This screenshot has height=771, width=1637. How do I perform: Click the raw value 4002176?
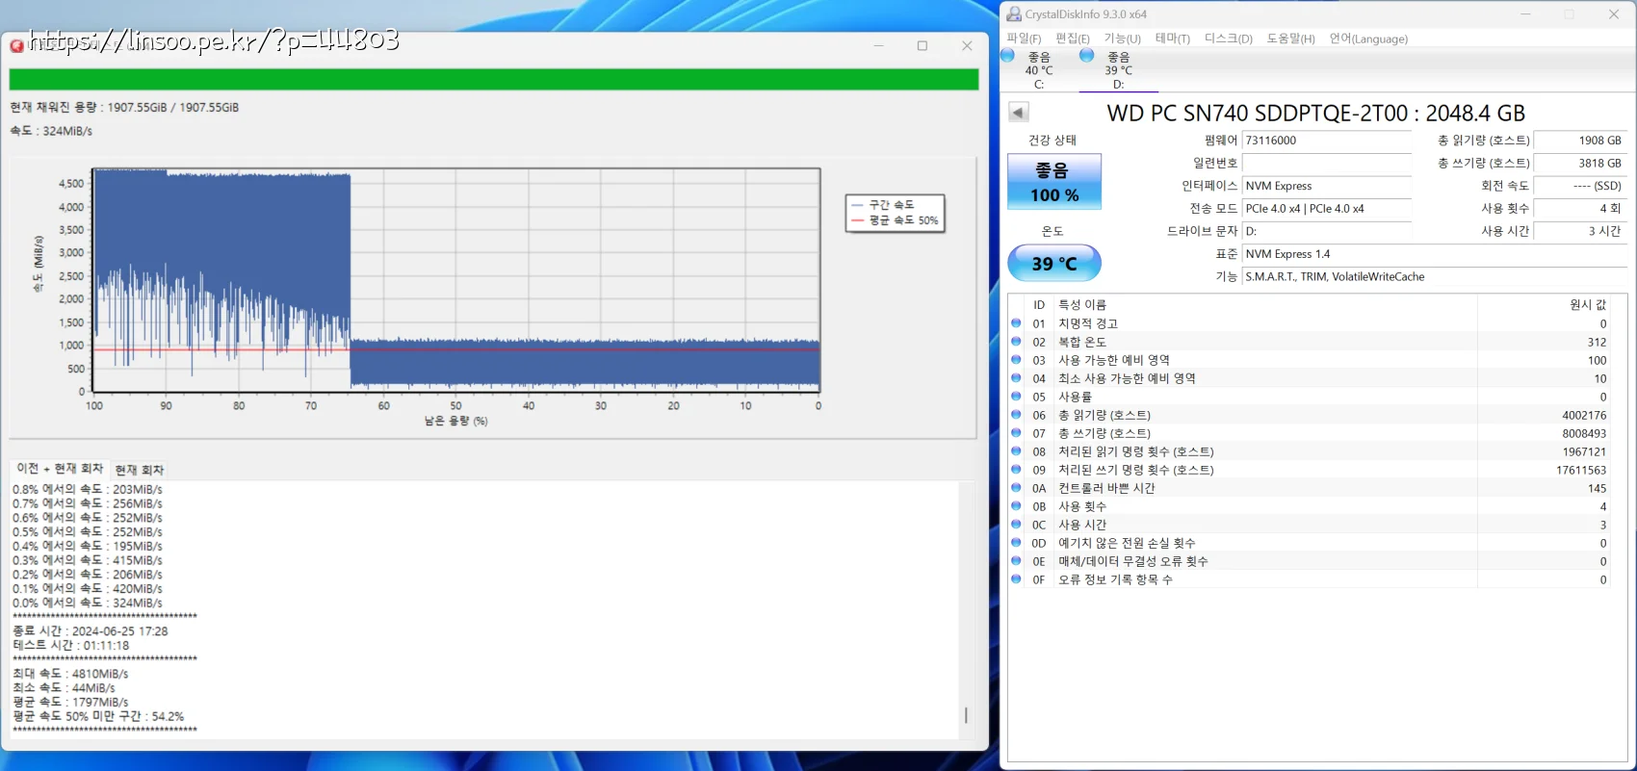pyautogui.click(x=1584, y=415)
